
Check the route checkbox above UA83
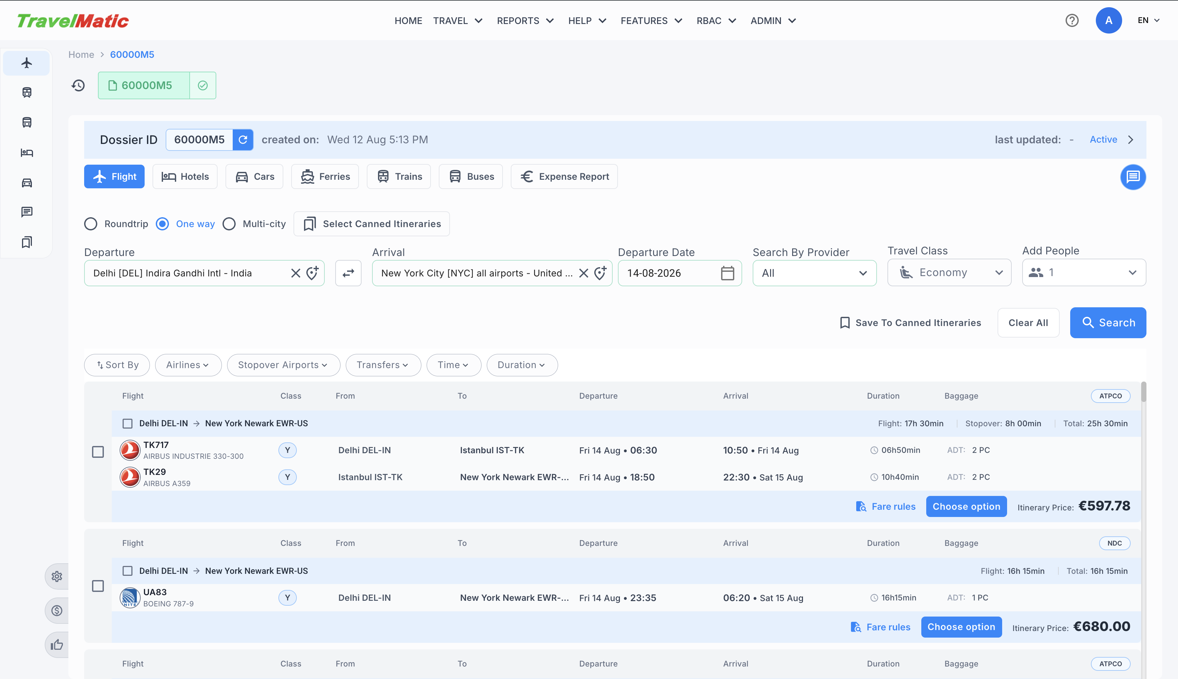pos(127,571)
